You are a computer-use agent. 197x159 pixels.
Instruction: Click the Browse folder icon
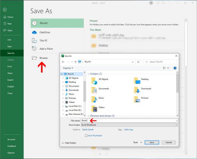[x=34, y=58]
